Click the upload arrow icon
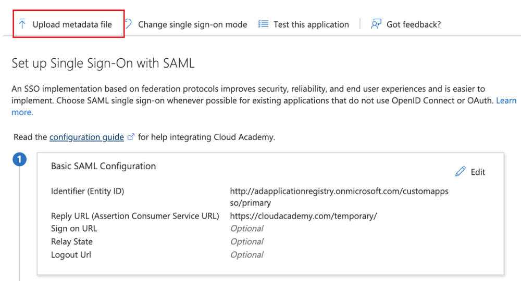This screenshot has height=281, width=521. [22, 24]
